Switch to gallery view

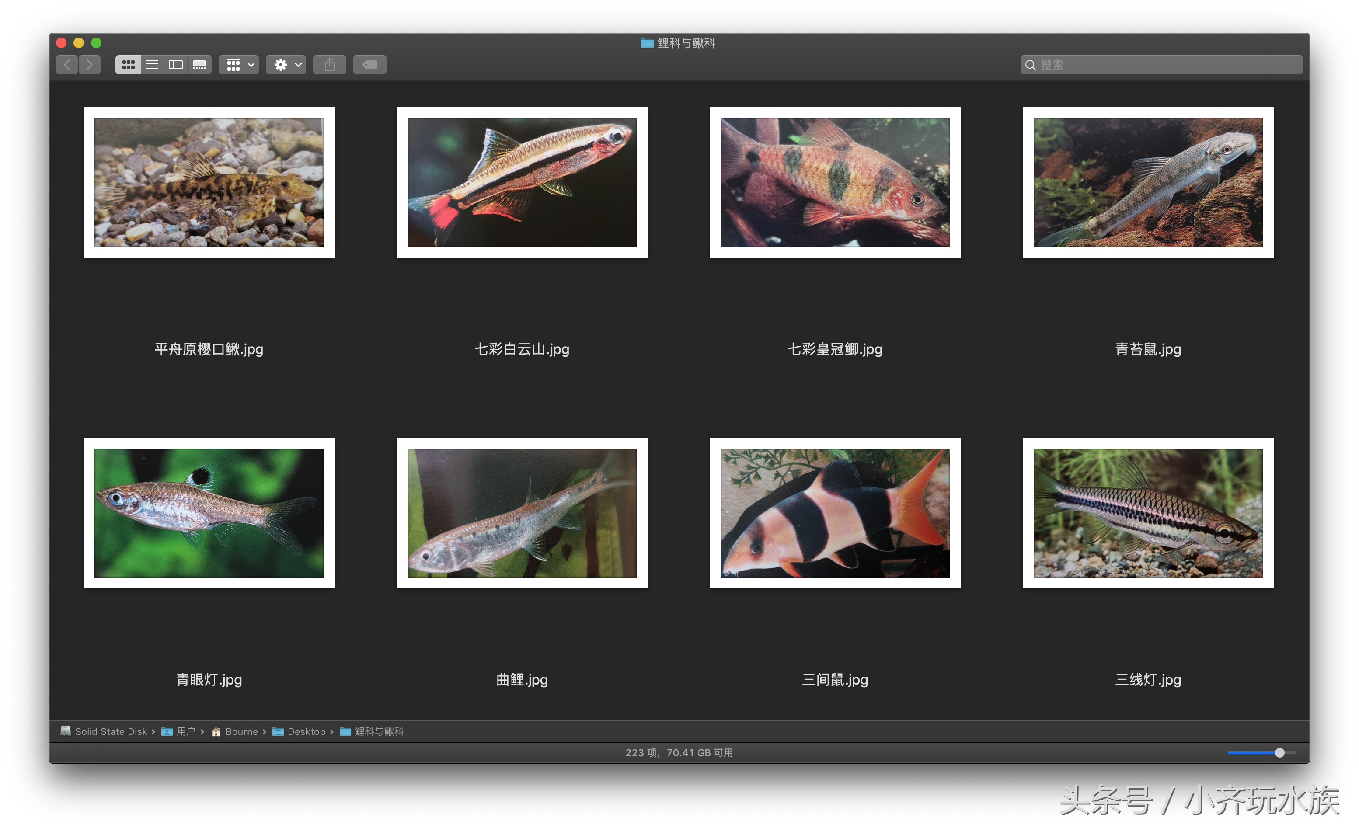click(x=200, y=65)
